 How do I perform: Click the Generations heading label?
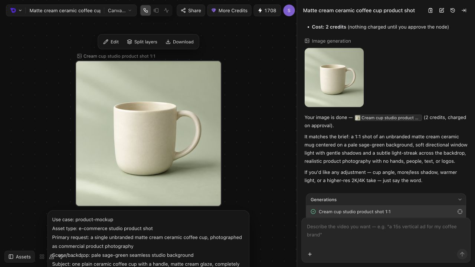pyautogui.click(x=324, y=200)
